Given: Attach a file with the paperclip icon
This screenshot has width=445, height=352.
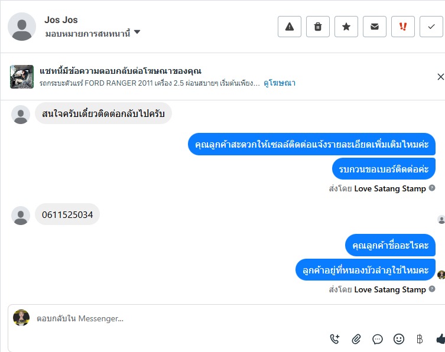Looking at the screenshot, I should (356, 339).
